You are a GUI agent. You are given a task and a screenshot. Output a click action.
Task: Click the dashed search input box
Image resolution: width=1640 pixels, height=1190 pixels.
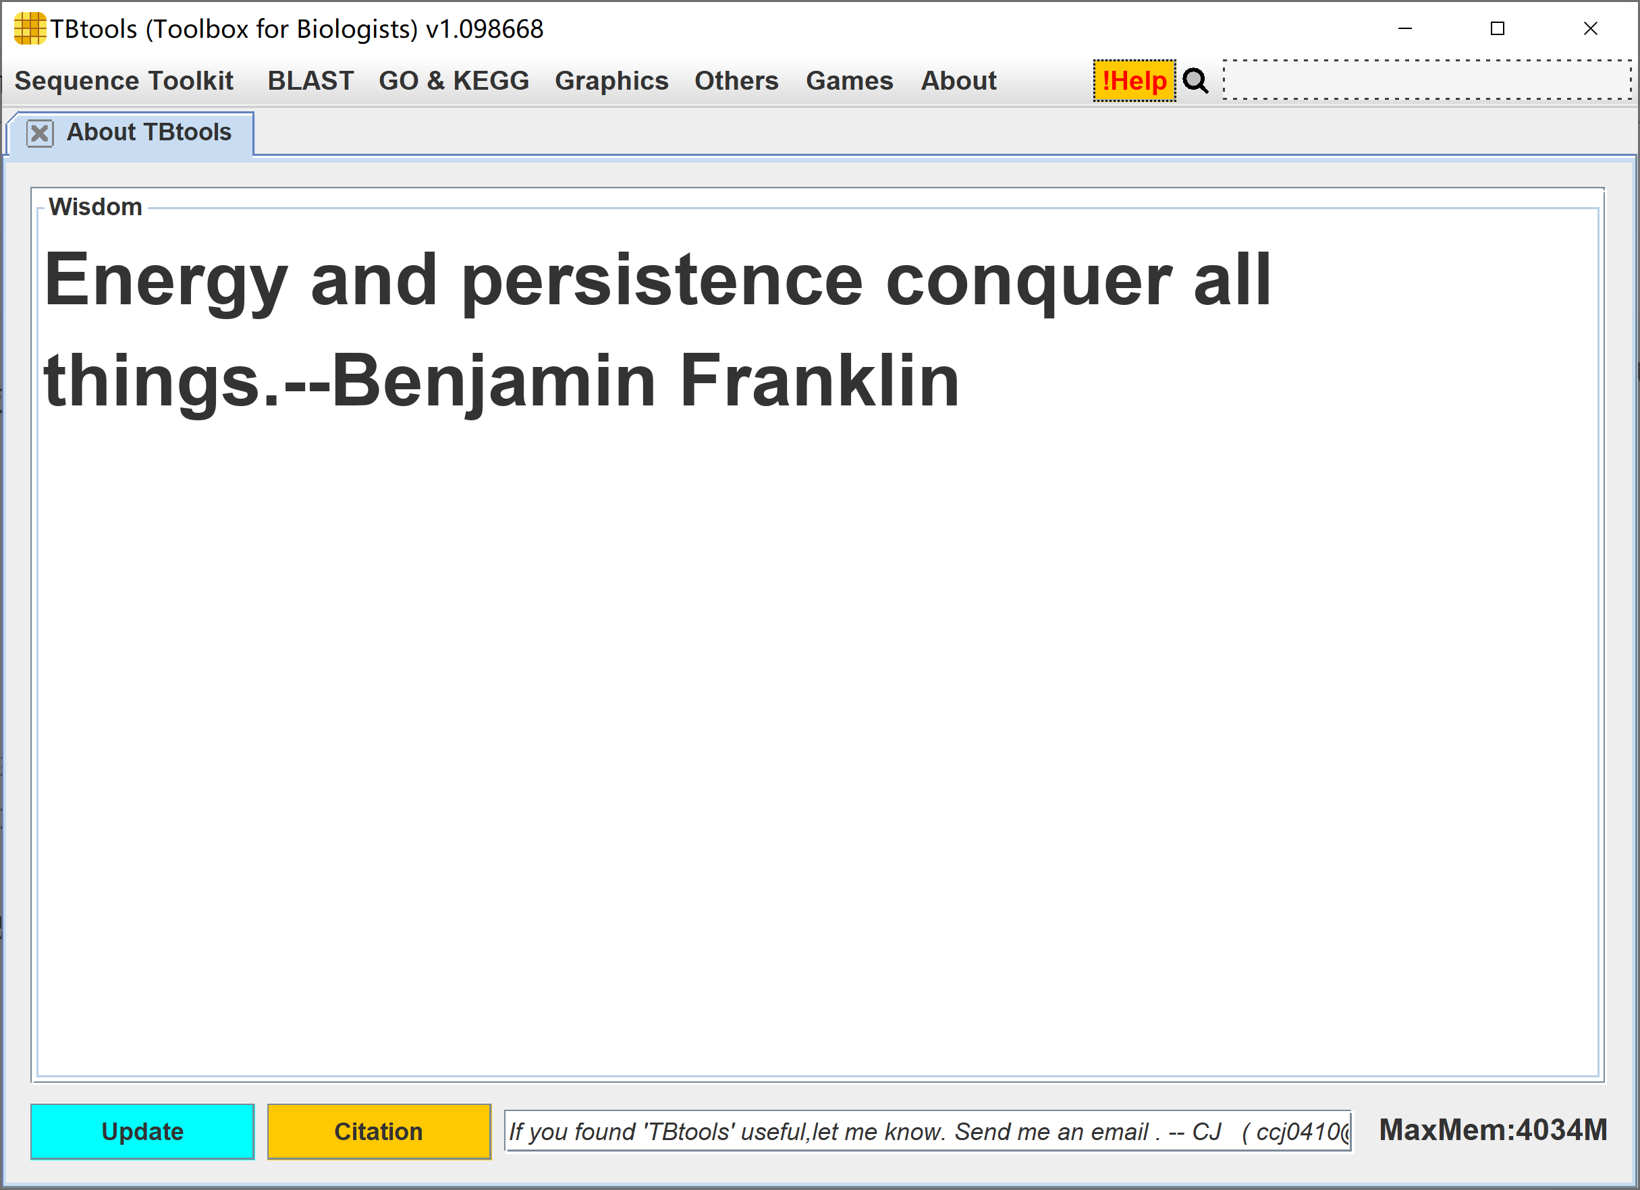pos(1426,80)
